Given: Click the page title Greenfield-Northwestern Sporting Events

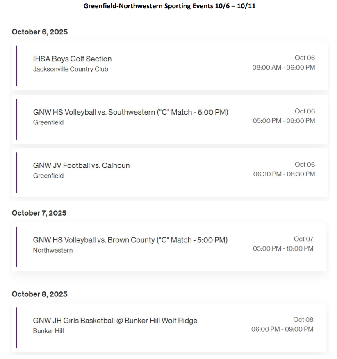Looking at the screenshot, I should (x=169, y=6).
